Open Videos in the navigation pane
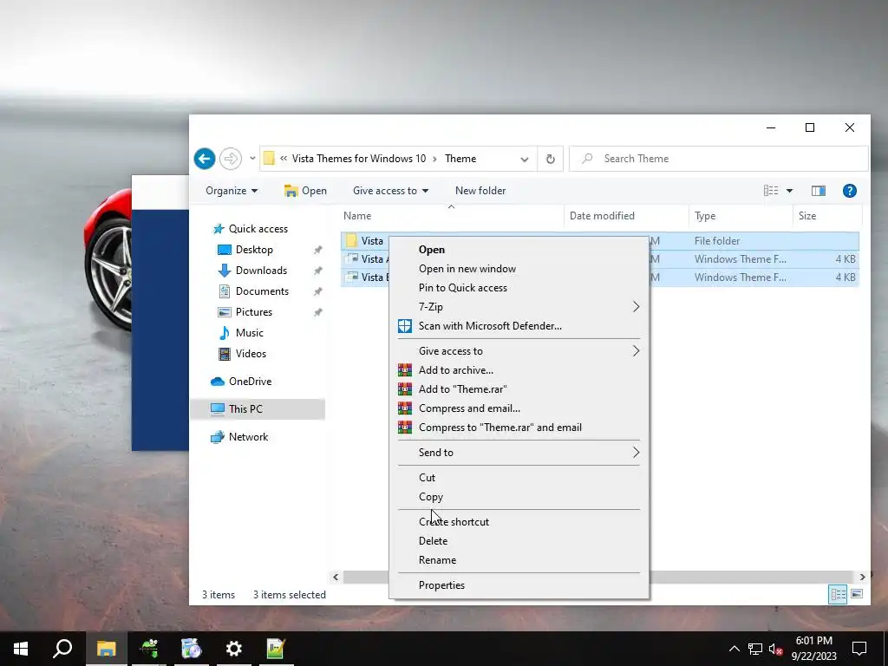The height and width of the screenshot is (666, 888). coord(251,354)
